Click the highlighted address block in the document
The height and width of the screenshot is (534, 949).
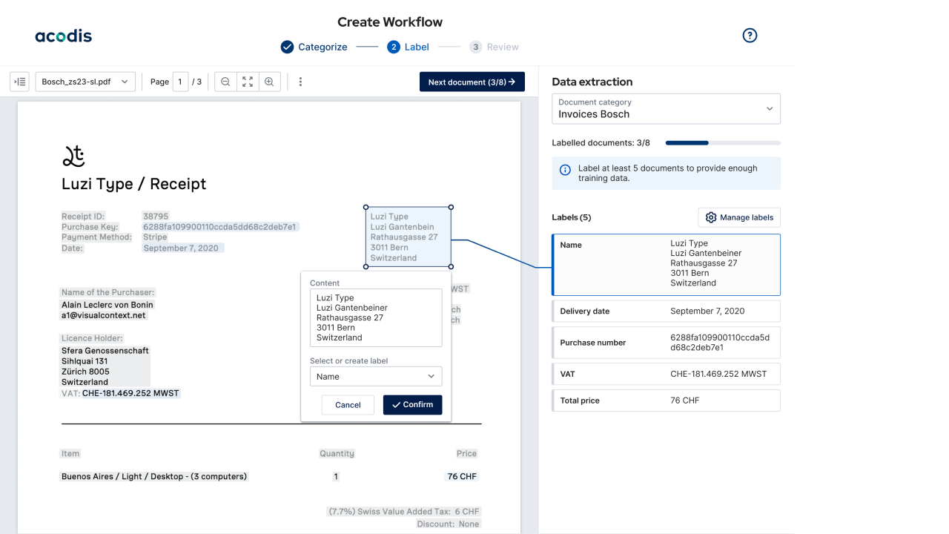point(409,237)
